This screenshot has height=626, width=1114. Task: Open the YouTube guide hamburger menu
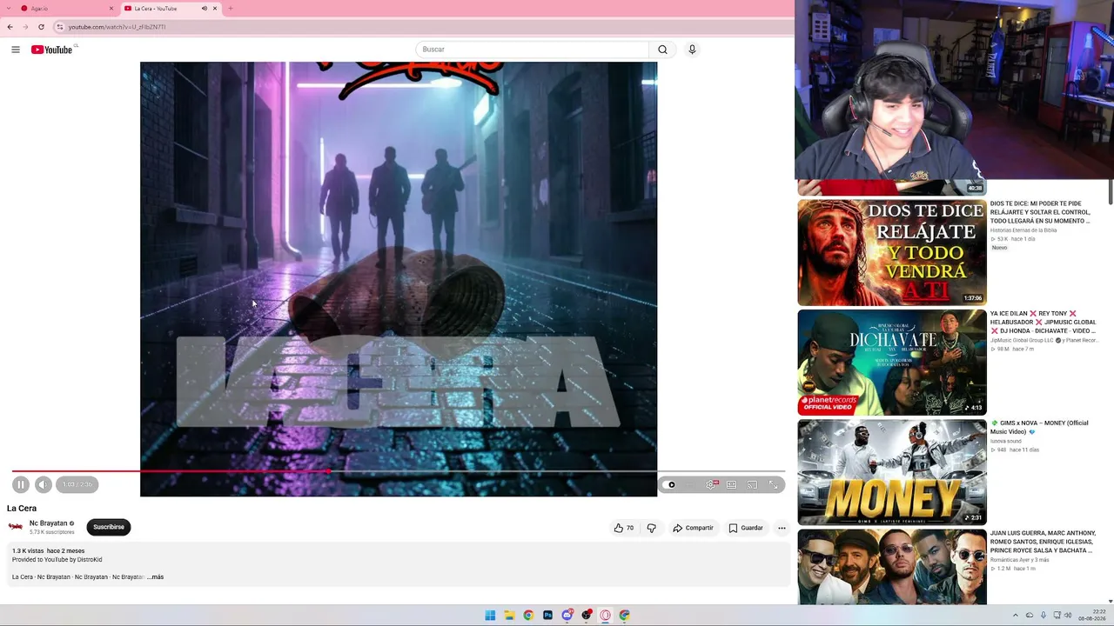point(16,50)
